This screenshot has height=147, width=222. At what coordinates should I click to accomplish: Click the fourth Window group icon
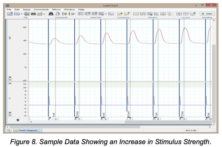pyautogui.click(x=156, y=14)
